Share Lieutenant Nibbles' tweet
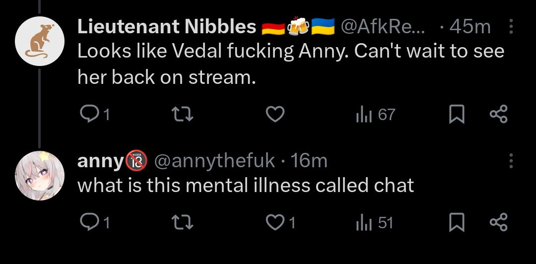The width and height of the screenshot is (536, 264). coord(498,115)
